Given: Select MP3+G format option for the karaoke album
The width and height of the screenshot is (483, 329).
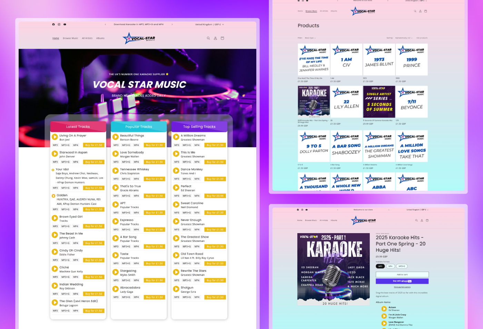Looking at the screenshot, I should [402, 266].
